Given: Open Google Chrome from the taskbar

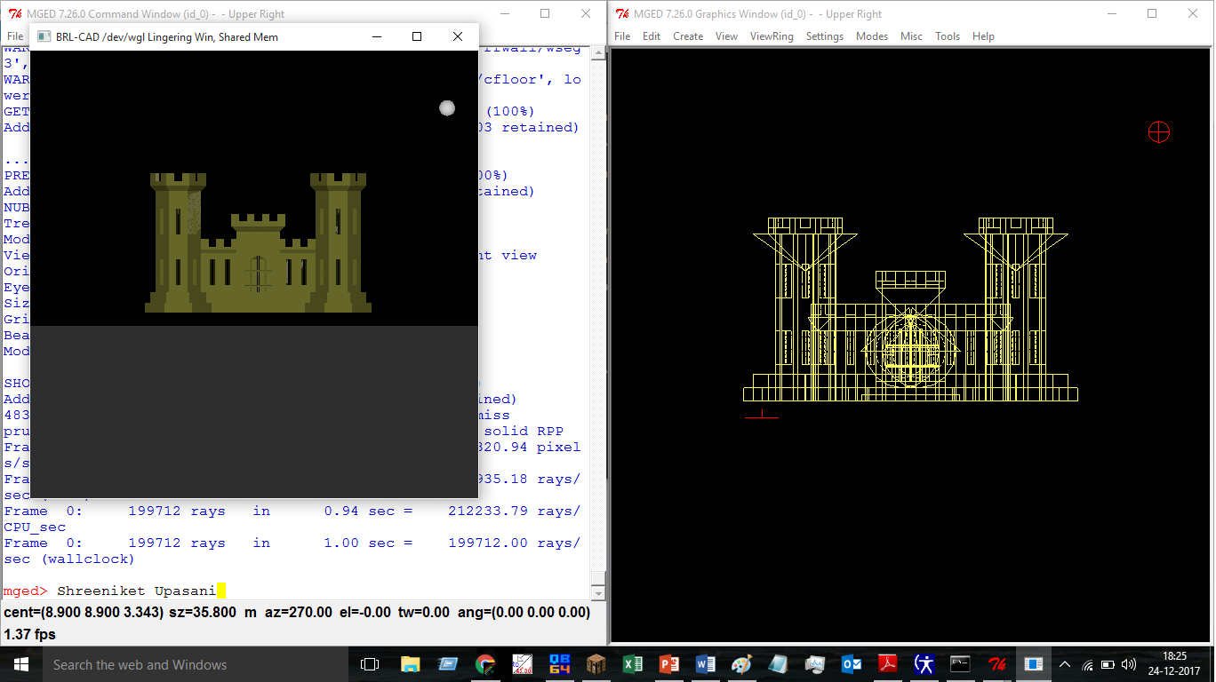Looking at the screenshot, I should click(x=484, y=664).
